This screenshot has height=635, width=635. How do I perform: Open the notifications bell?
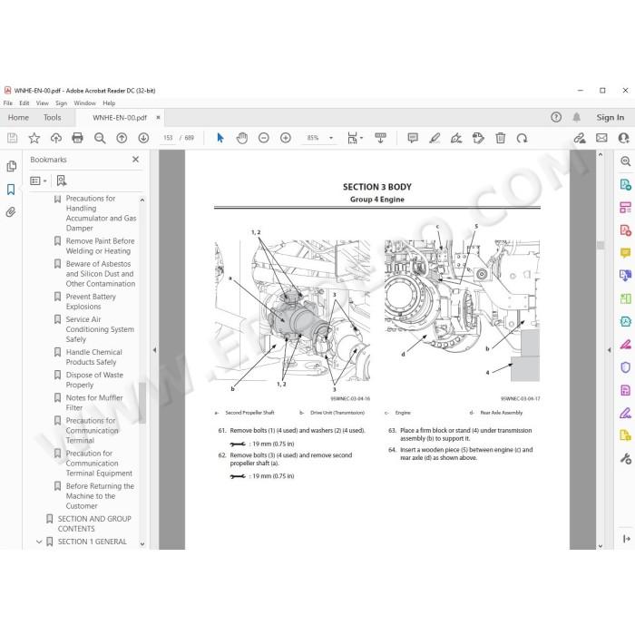577,117
